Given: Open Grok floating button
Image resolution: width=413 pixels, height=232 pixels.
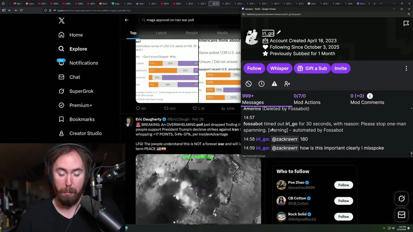Looking at the screenshot, I should pyautogui.click(x=401, y=199).
